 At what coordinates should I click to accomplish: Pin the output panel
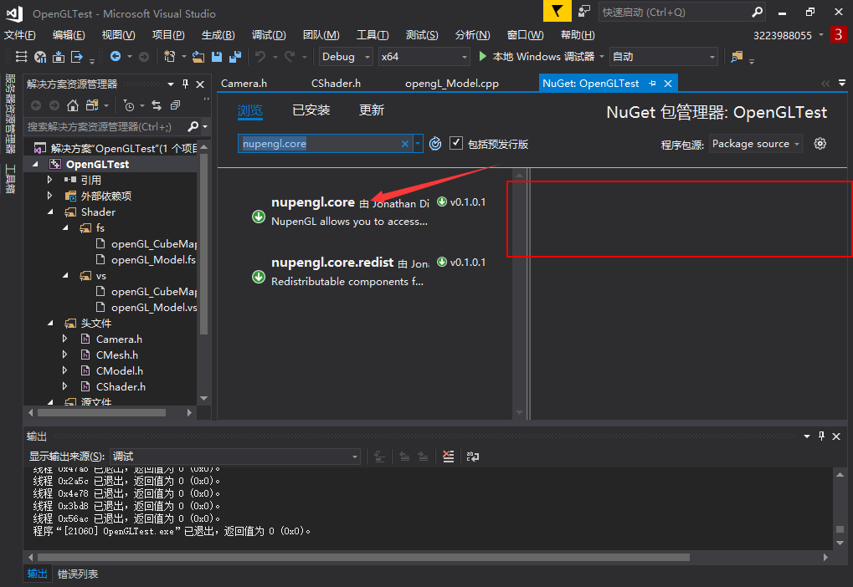[x=821, y=436]
